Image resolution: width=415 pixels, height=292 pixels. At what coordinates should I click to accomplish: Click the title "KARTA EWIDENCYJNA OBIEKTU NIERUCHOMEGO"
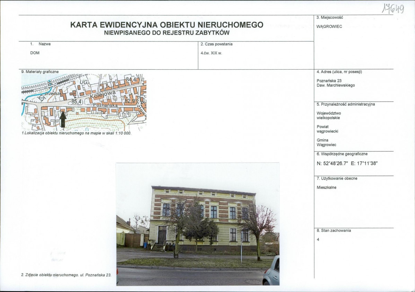point(167,25)
